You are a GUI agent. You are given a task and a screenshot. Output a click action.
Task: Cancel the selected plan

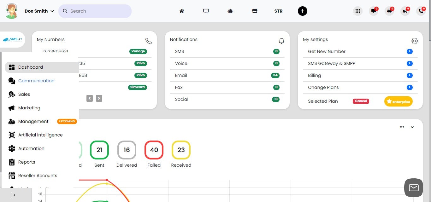click(361, 101)
